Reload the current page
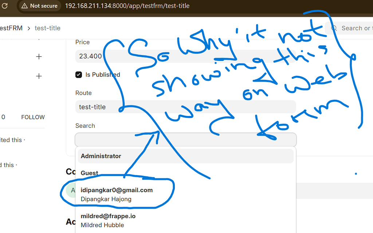This screenshot has width=373, height=233. click(x=5, y=5)
